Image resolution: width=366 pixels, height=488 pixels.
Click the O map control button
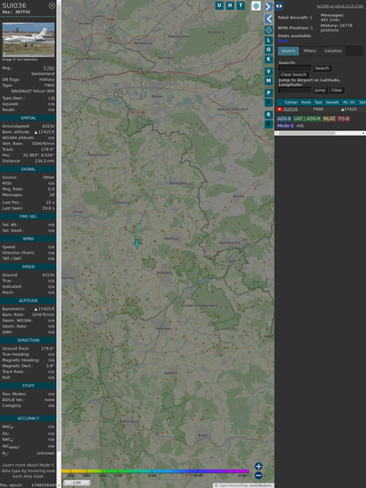click(268, 50)
